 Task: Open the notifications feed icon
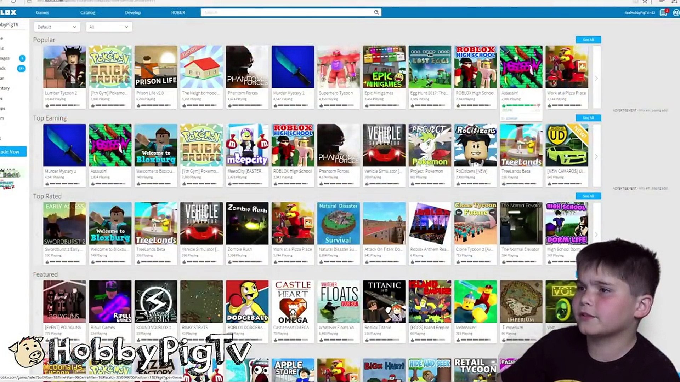point(663,12)
